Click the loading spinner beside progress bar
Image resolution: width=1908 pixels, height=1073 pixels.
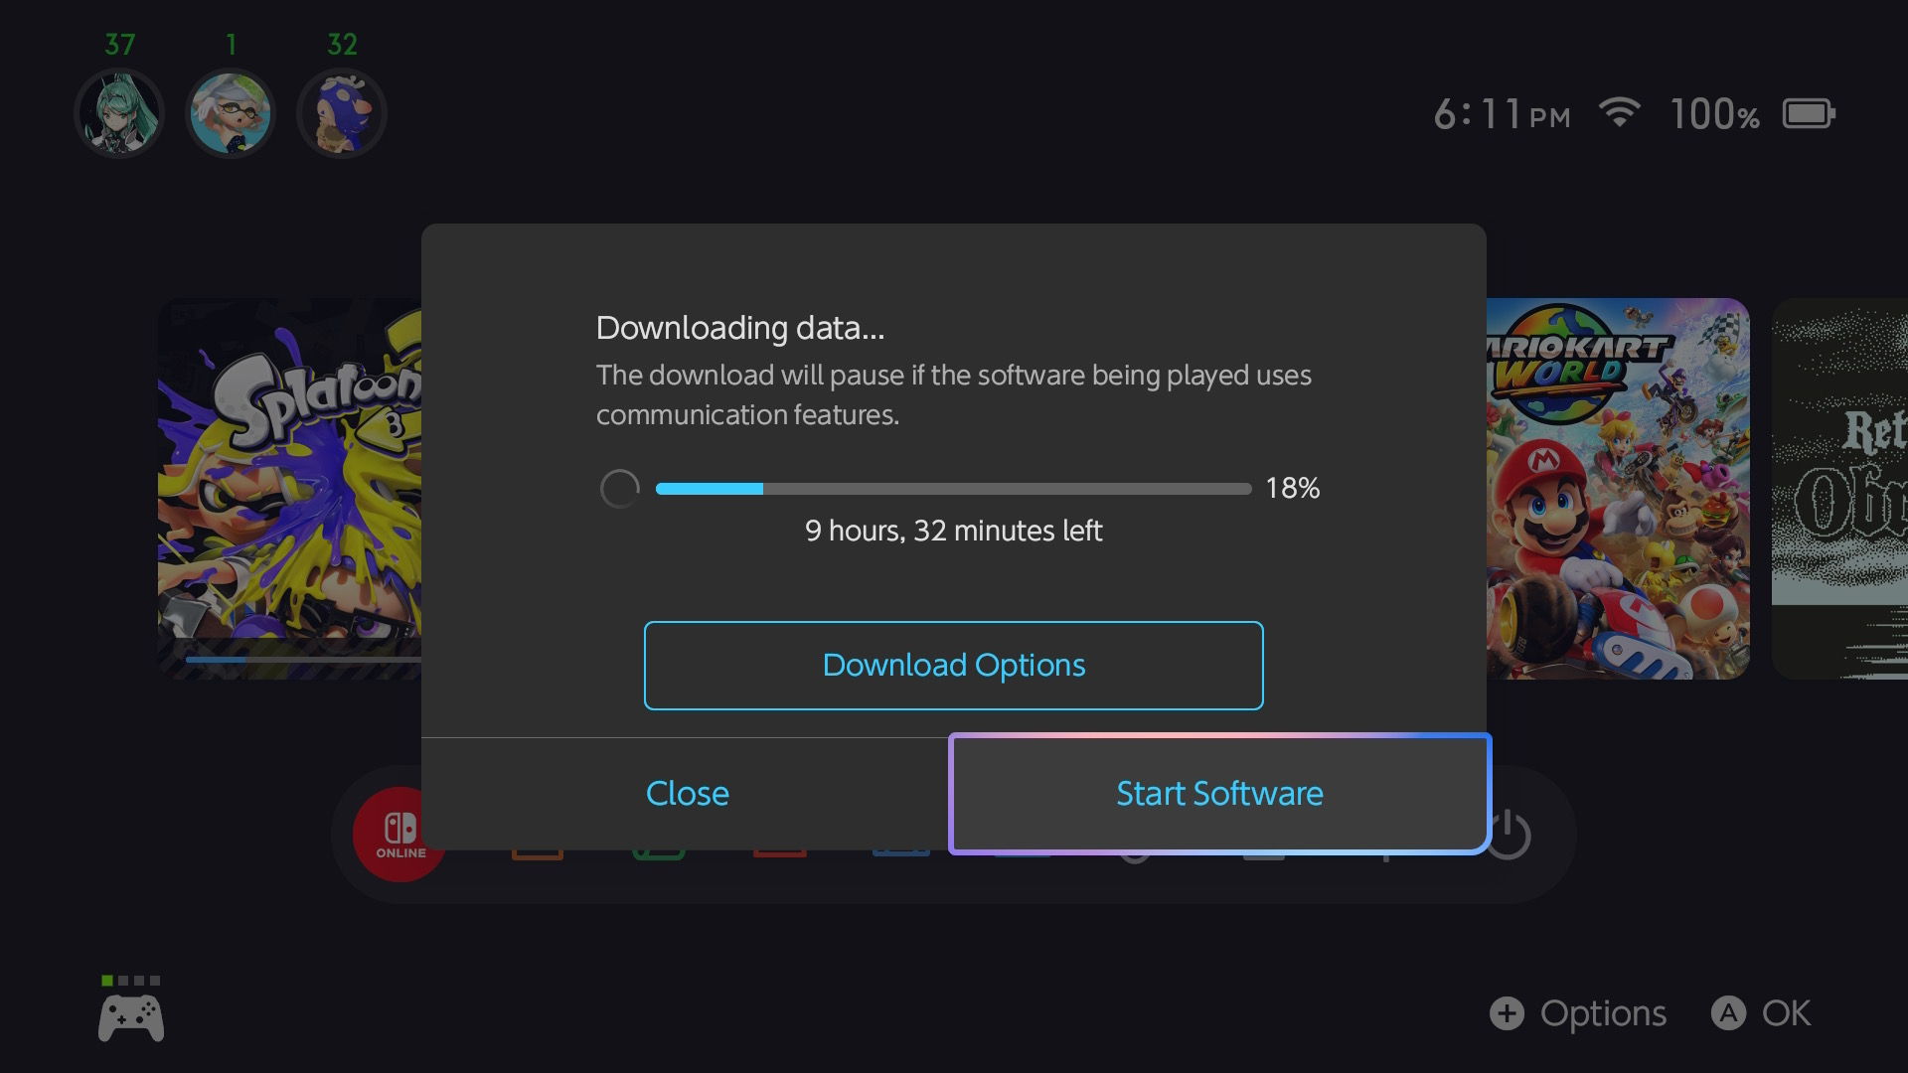pos(620,489)
